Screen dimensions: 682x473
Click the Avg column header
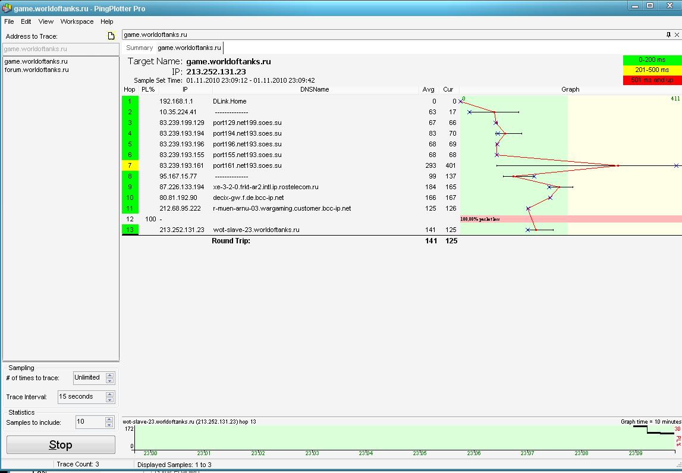pos(429,89)
